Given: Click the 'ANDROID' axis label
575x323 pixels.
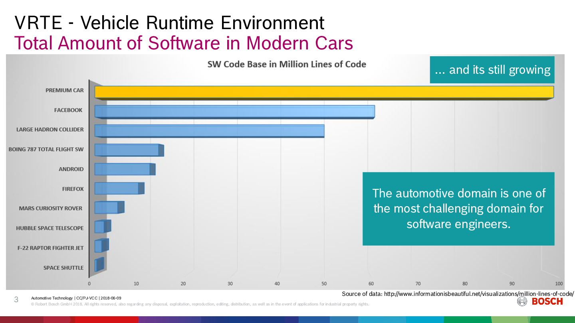Looking at the screenshot, I should click(71, 169).
